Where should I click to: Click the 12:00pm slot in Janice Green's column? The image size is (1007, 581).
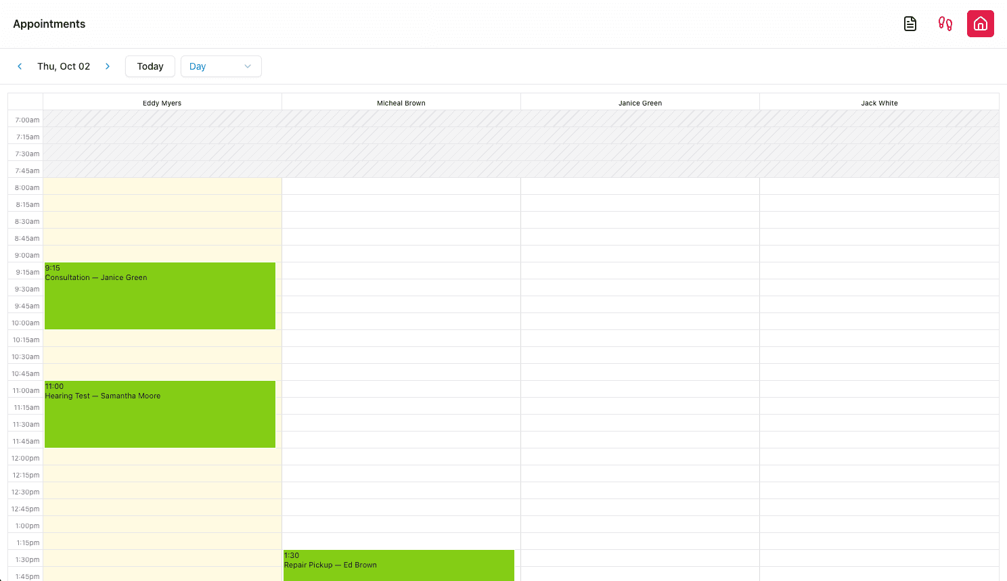coord(640,458)
